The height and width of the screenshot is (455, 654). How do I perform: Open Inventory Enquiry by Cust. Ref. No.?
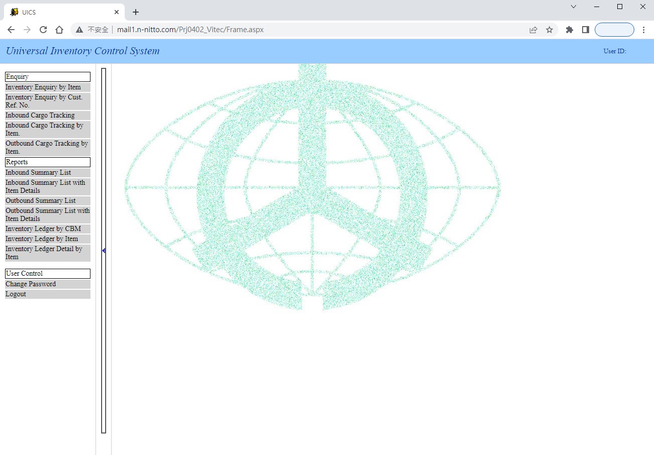click(x=48, y=101)
